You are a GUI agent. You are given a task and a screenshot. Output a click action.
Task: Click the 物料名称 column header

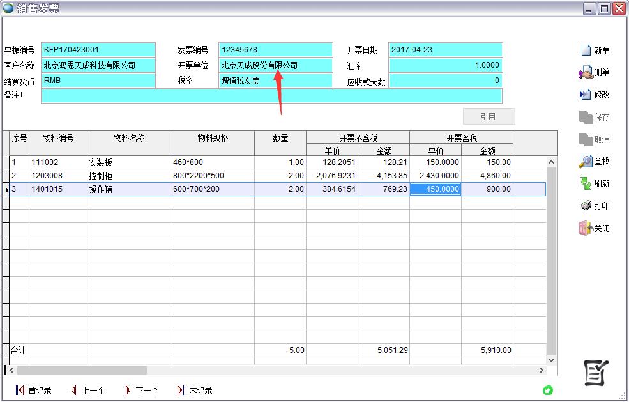pos(129,138)
